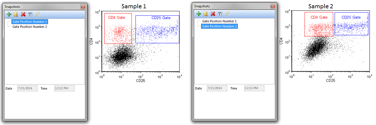Close the right Snapshots window
This screenshot has width=376, height=125.
click(273, 6)
